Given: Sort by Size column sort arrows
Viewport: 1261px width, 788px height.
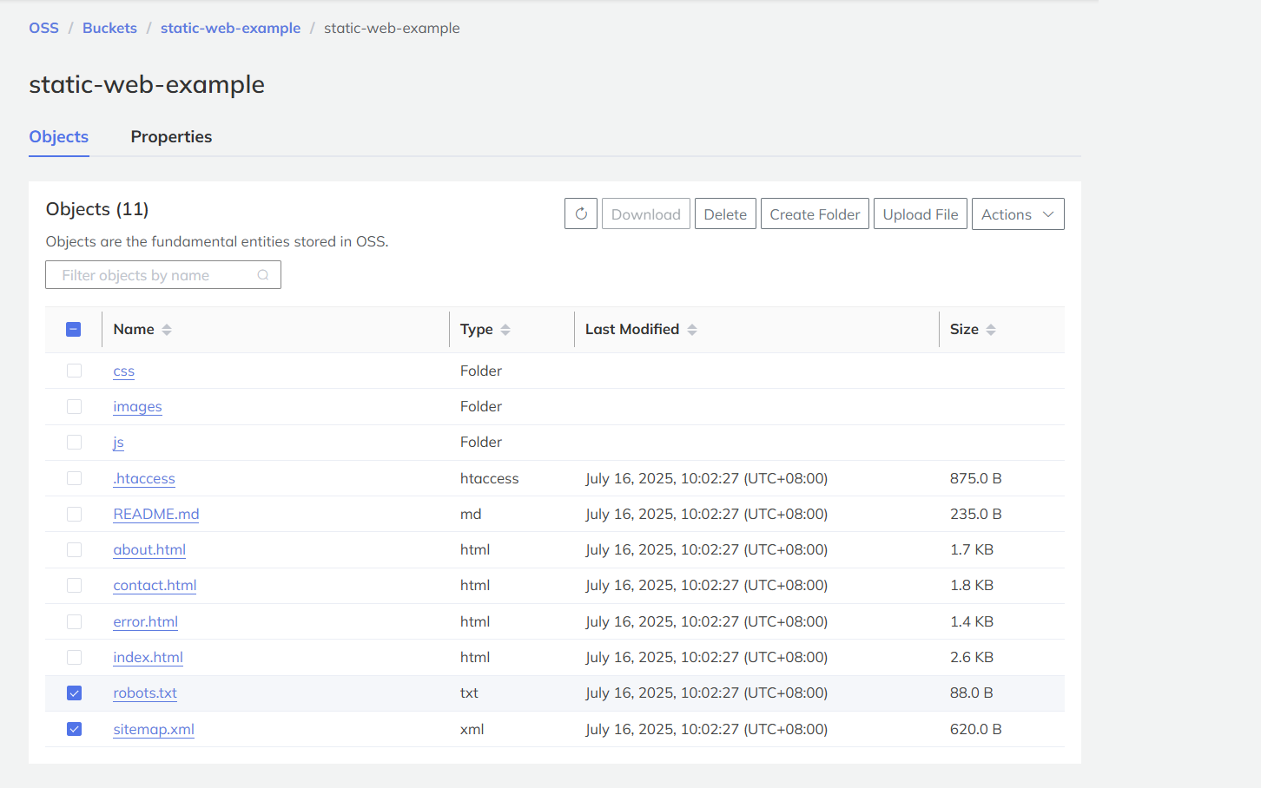Looking at the screenshot, I should click(991, 330).
